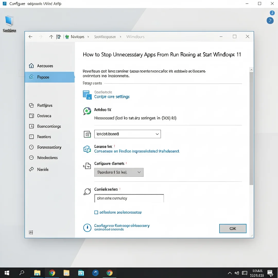
Task: Click the Eooncontiorgs sidebar icon
Action: (x=31, y=126)
